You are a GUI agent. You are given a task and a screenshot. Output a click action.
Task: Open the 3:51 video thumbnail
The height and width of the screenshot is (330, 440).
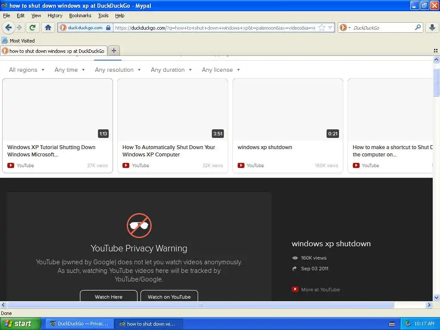pyautogui.click(x=173, y=110)
